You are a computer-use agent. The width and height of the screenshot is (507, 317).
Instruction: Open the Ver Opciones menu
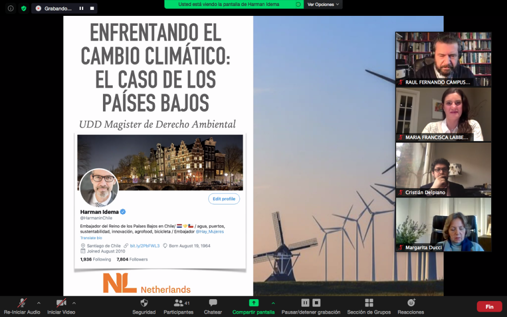click(x=323, y=4)
